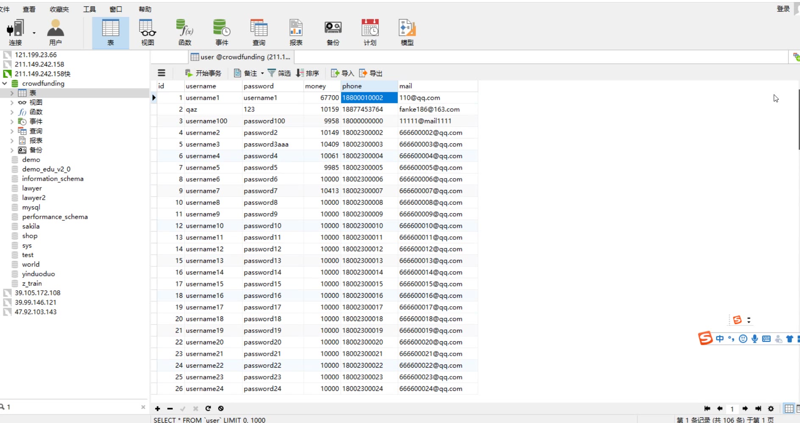This screenshot has width=800, height=423.
Task: Click the Export (导出) button
Action: point(371,74)
